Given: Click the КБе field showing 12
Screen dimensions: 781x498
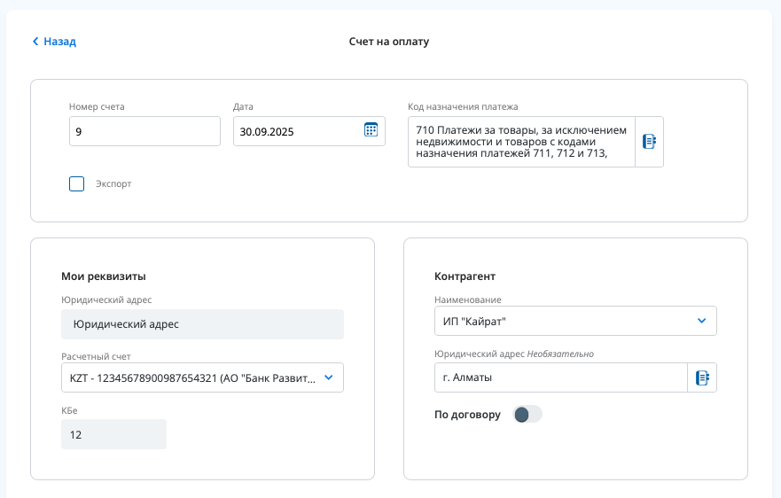Looking at the screenshot, I should [x=113, y=434].
